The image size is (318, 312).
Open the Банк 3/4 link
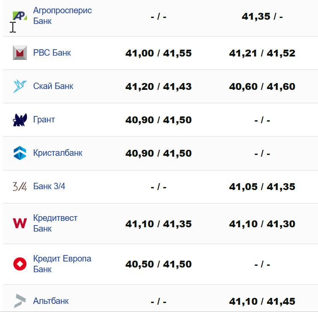coord(49,186)
